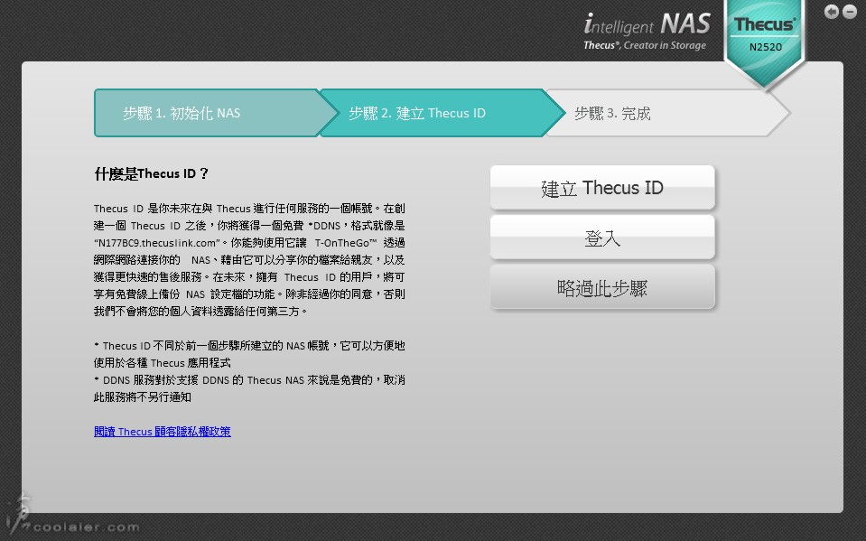The image size is (866, 541).
Task: Skip this step with the 略過此步驟 button
Action: point(602,287)
